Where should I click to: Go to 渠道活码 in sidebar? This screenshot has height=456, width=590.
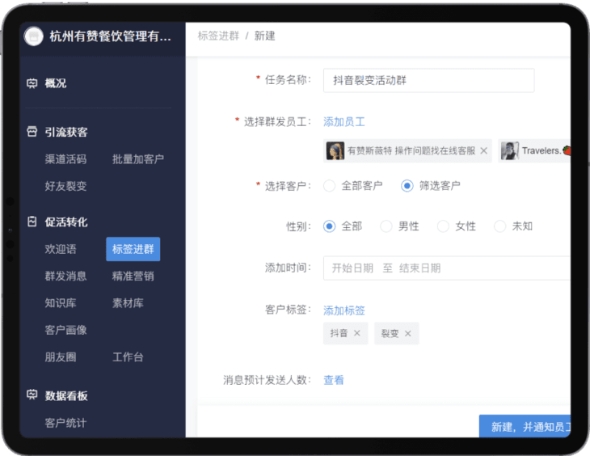(65, 159)
